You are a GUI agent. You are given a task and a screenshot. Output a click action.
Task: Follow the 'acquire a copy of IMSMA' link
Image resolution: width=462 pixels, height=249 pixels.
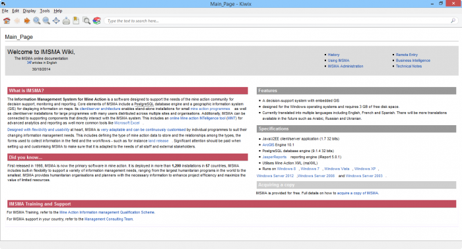358,193
